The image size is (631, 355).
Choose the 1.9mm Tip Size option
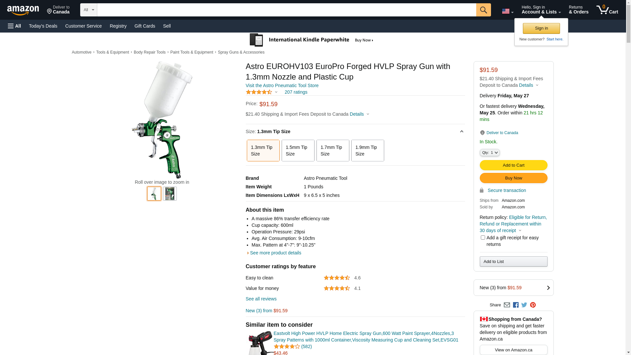[367, 151]
